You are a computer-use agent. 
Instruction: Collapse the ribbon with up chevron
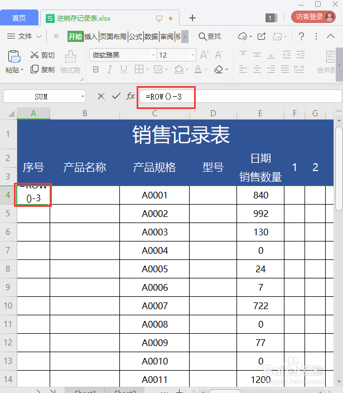click(331, 36)
